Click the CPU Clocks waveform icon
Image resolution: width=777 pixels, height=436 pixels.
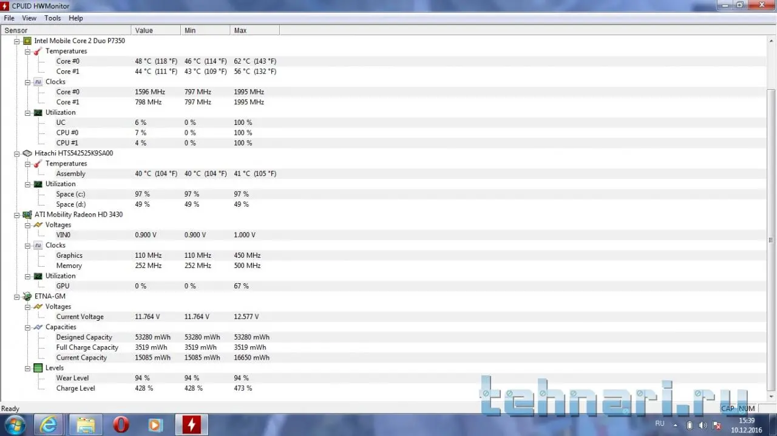coord(38,82)
